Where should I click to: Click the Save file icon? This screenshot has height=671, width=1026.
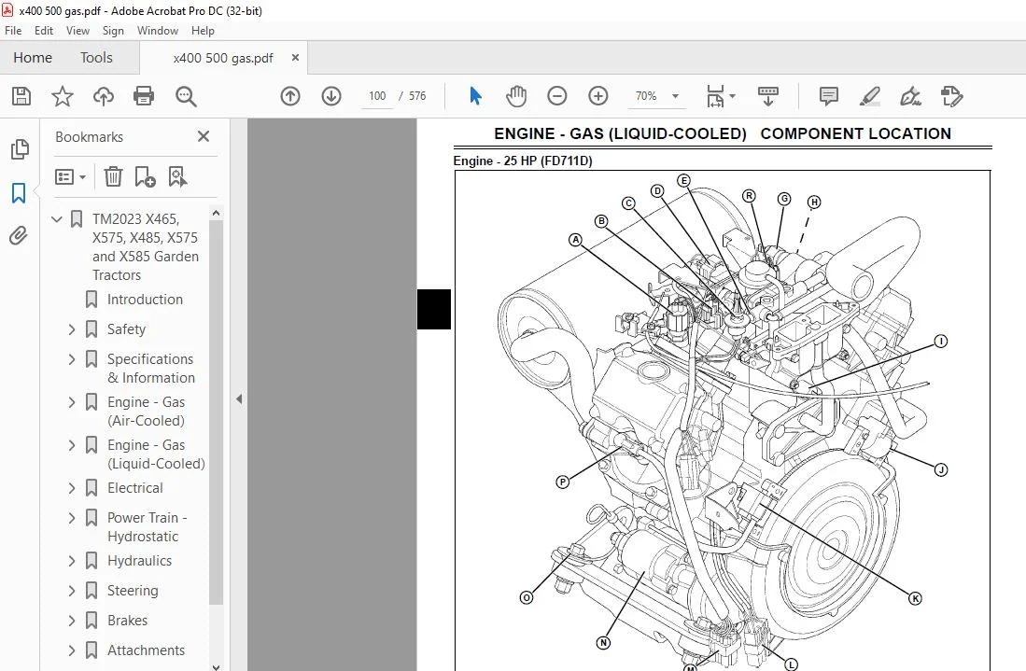click(21, 97)
